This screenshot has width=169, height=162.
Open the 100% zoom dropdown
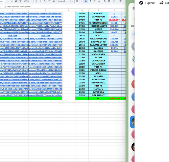click(28, 1)
